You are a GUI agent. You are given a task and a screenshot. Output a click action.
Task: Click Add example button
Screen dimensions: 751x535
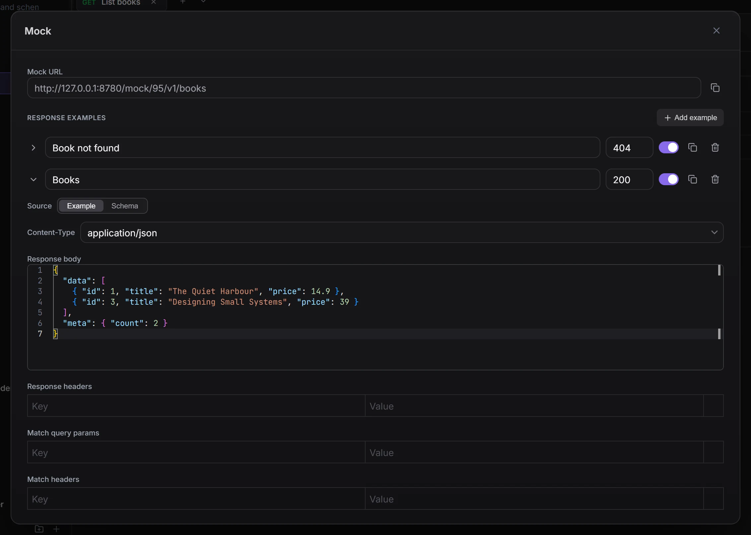point(690,117)
